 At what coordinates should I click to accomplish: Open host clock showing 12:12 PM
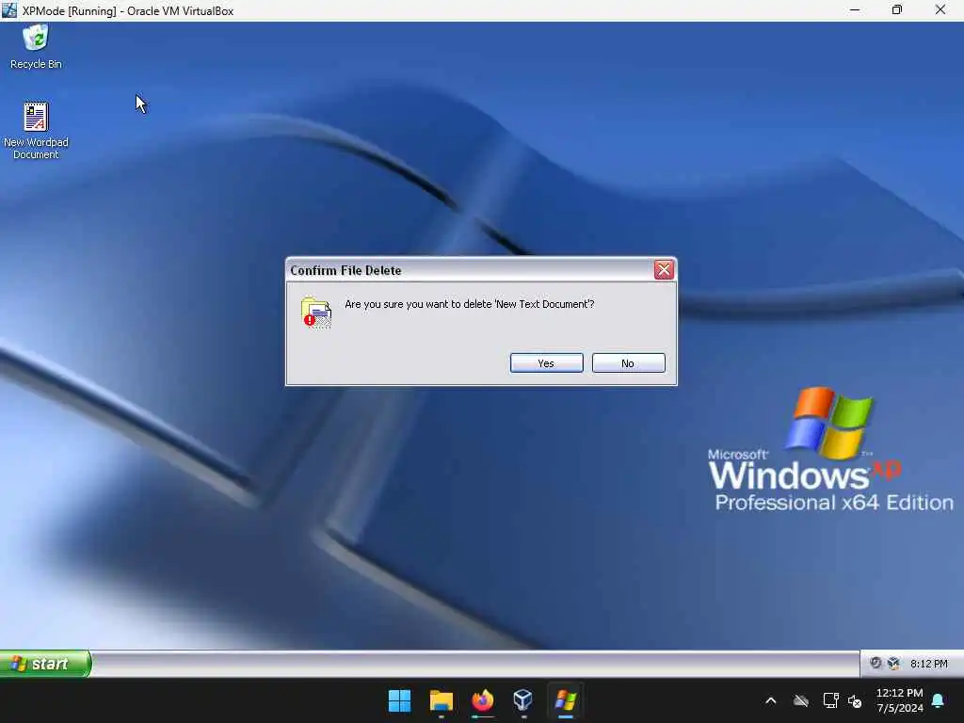pos(899,700)
